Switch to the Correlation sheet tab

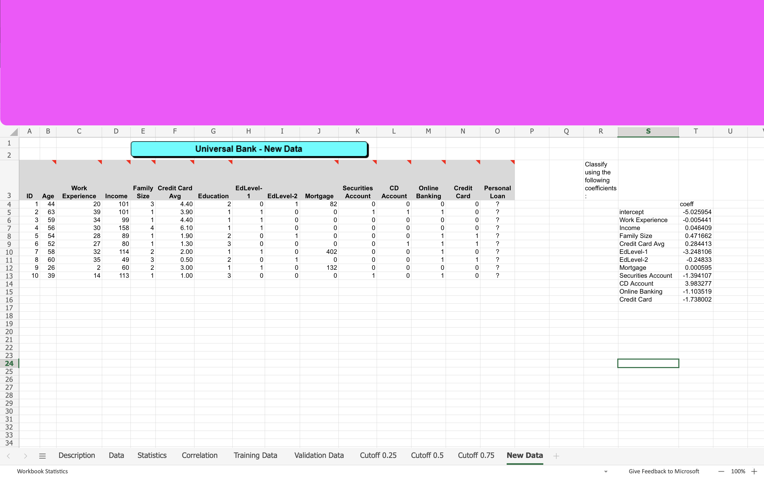(199, 455)
